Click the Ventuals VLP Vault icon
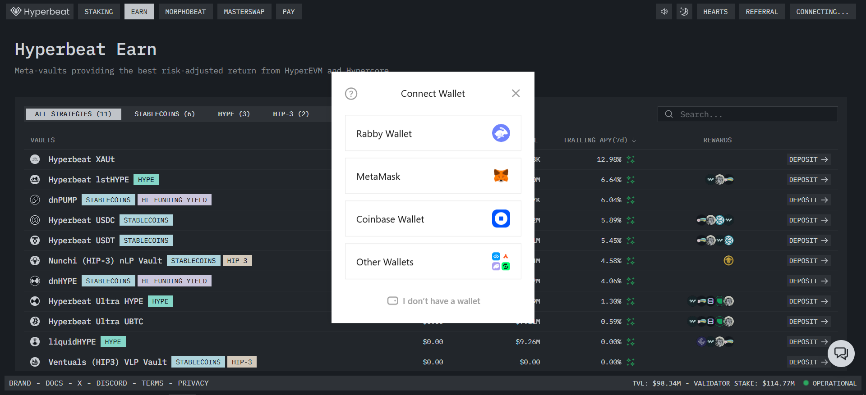This screenshot has width=866, height=395. coord(35,362)
